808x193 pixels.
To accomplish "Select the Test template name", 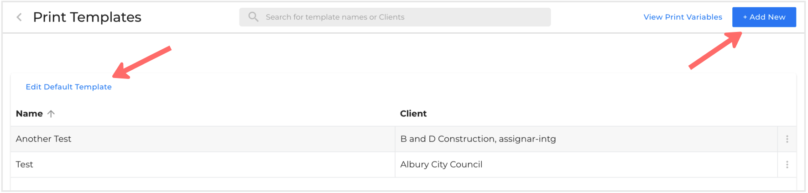I will pos(25,164).
